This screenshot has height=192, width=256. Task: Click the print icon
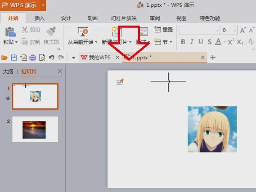[x=33, y=58]
